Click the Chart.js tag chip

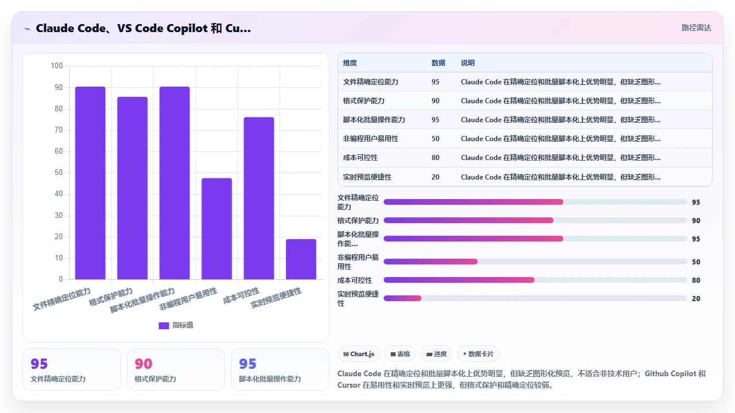[x=358, y=354]
